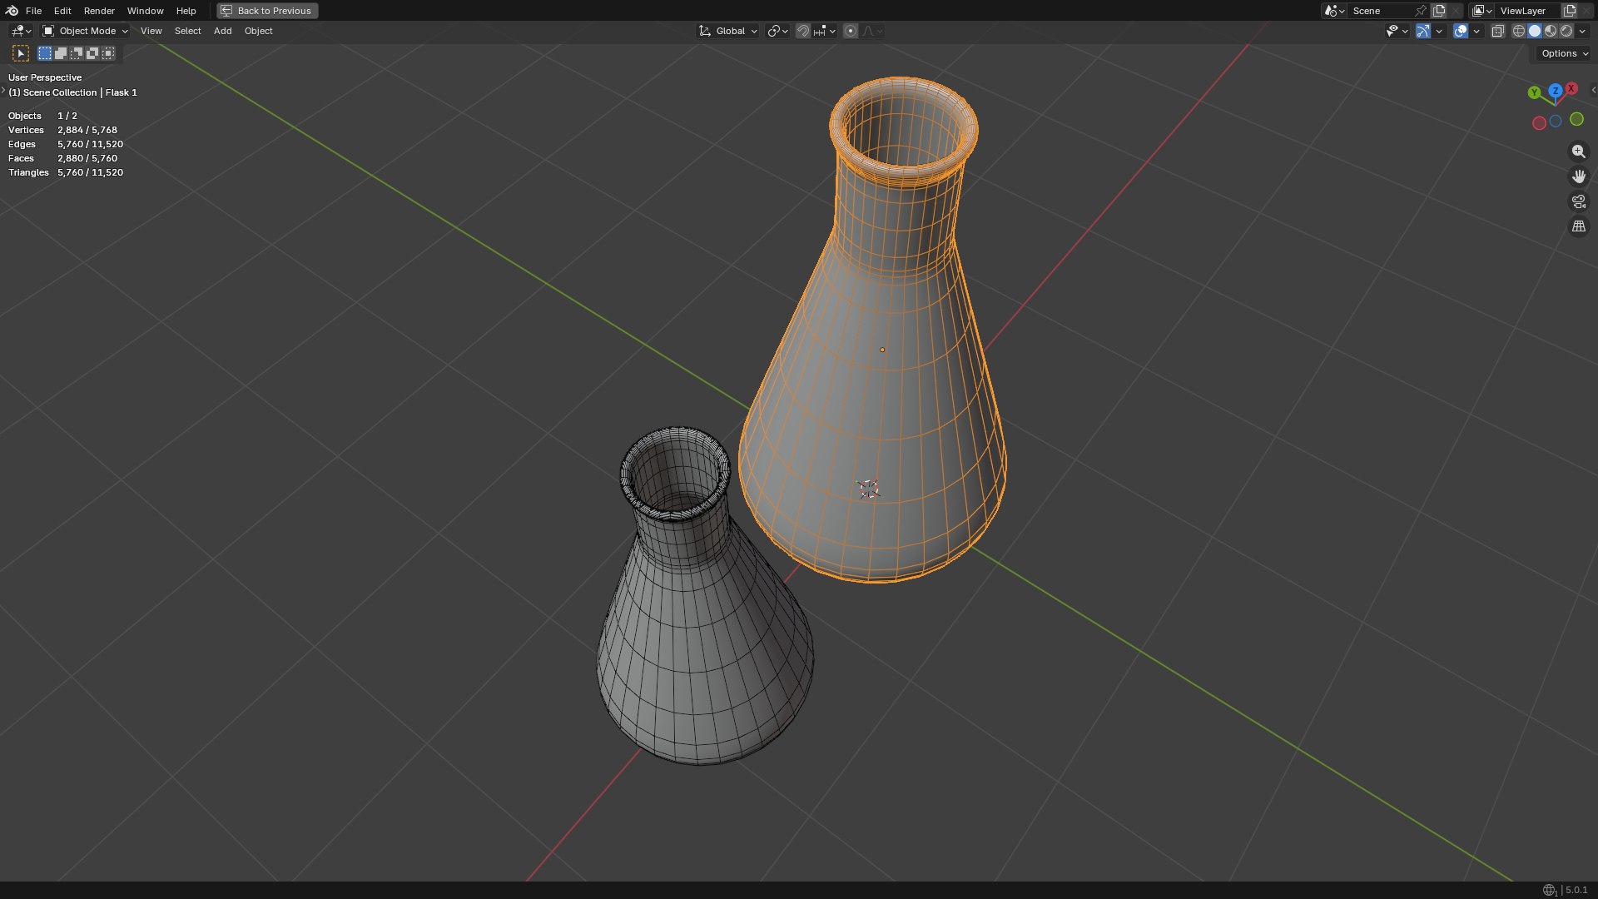Select solid viewport shading
Screen dimensions: 1598x899
pyautogui.click(x=1535, y=31)
